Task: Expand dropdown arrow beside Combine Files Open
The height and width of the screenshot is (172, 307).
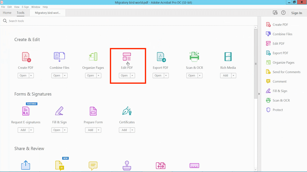Action: (65, 75)
